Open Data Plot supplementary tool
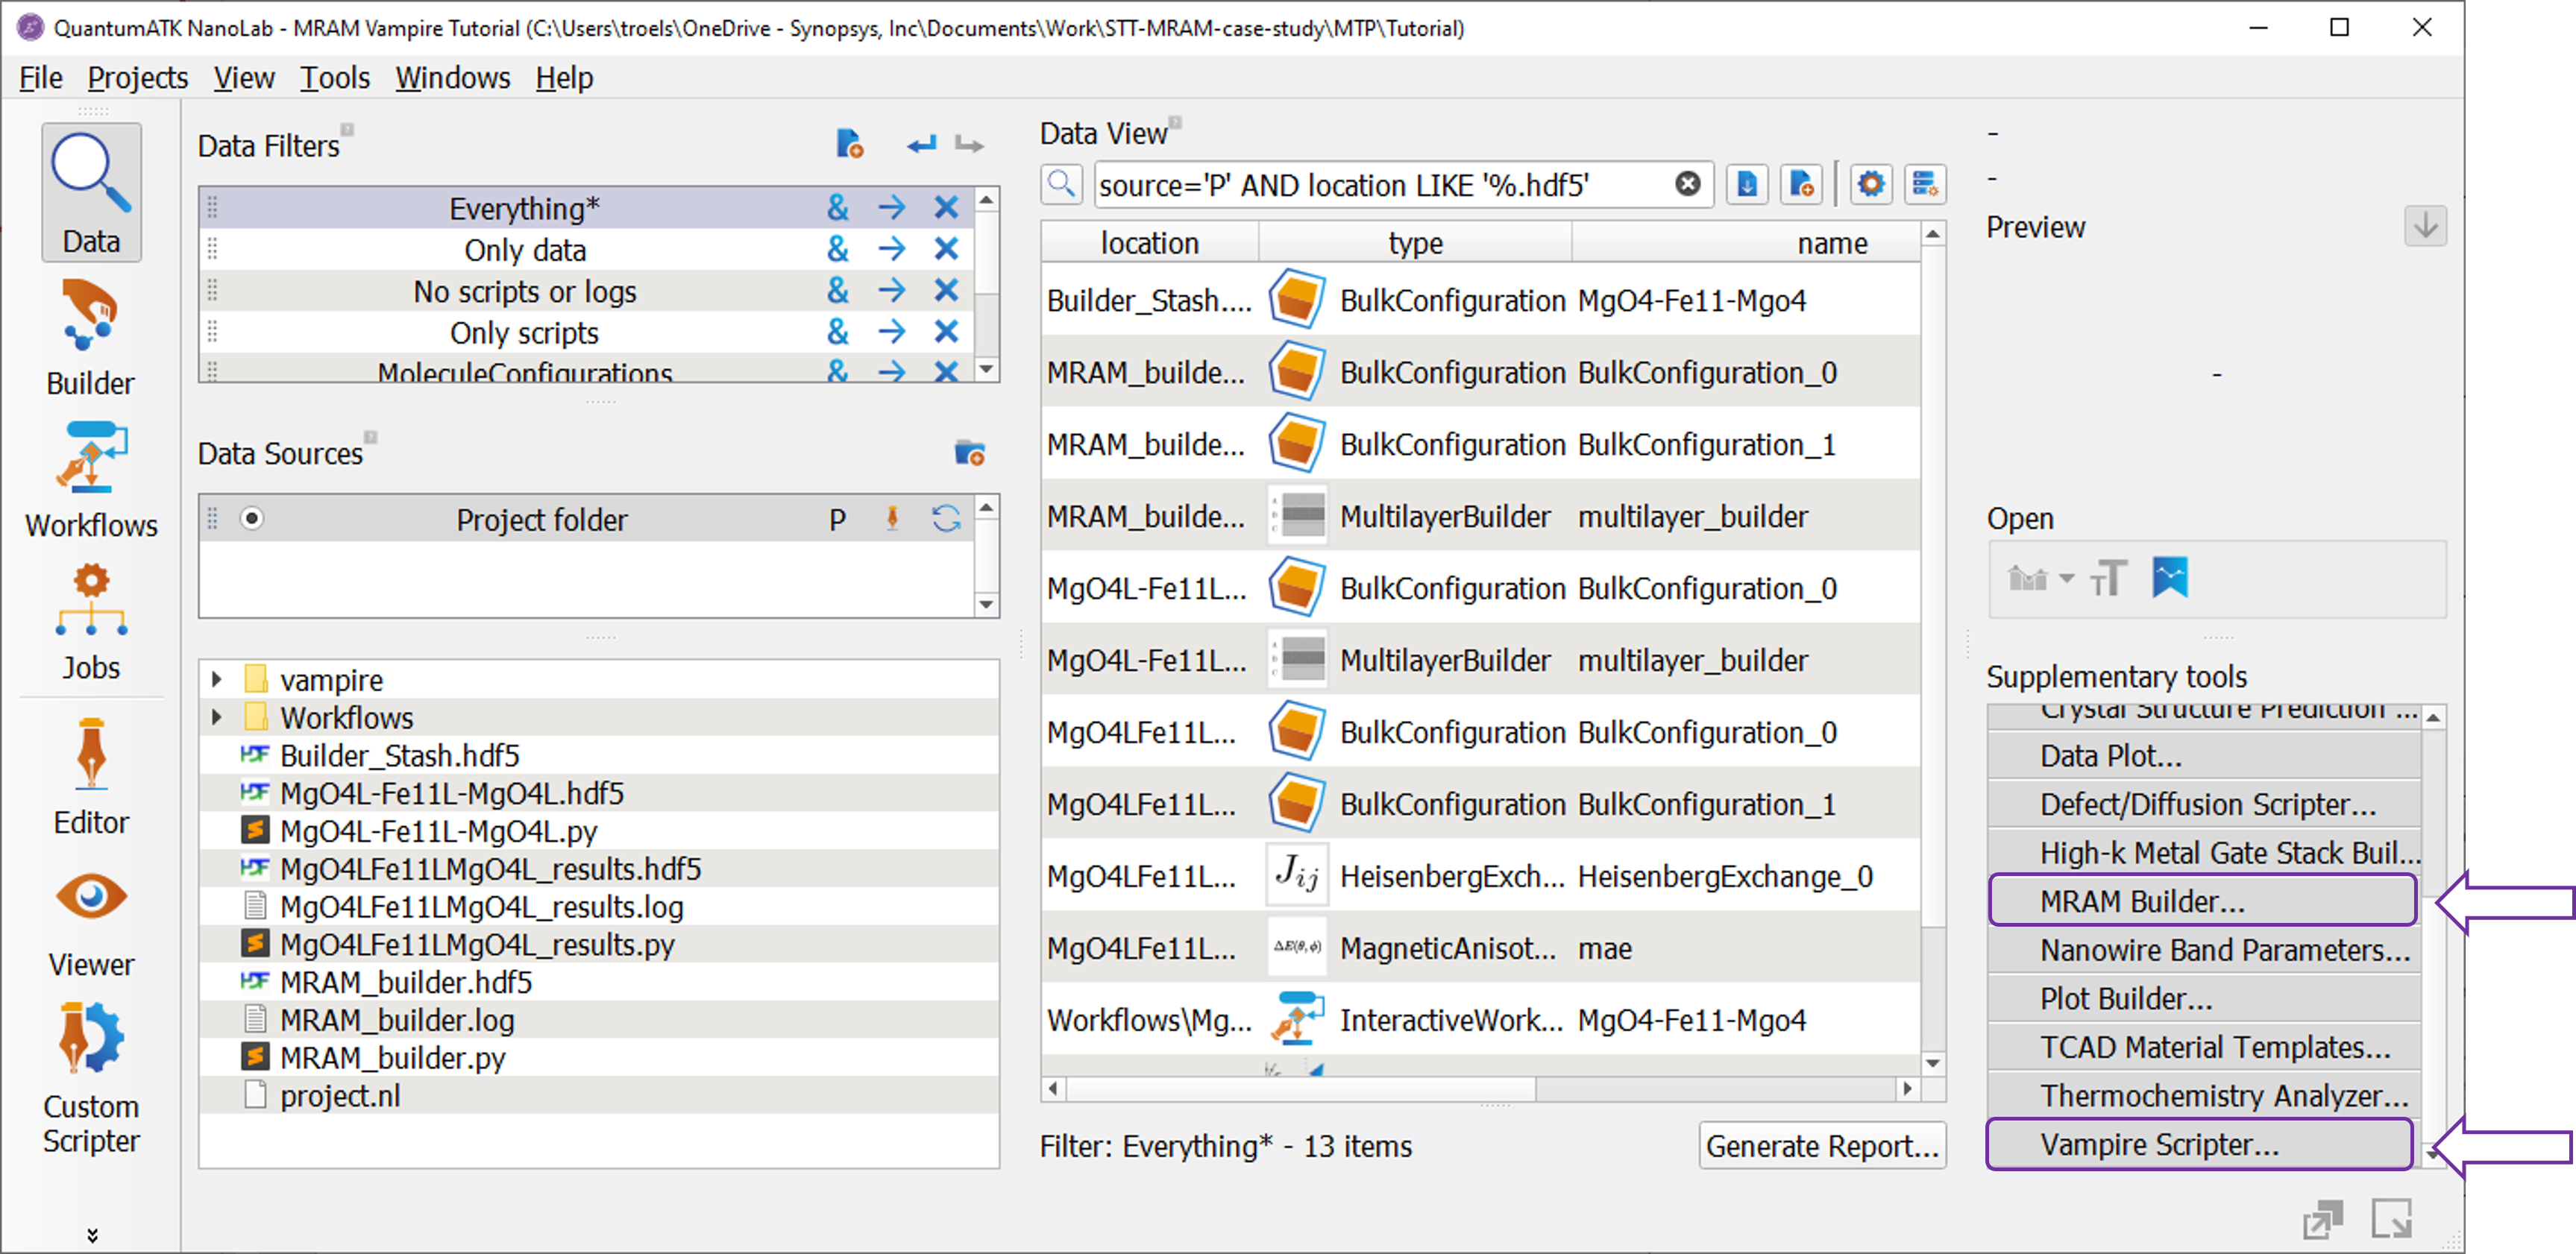 (2204, 756)
